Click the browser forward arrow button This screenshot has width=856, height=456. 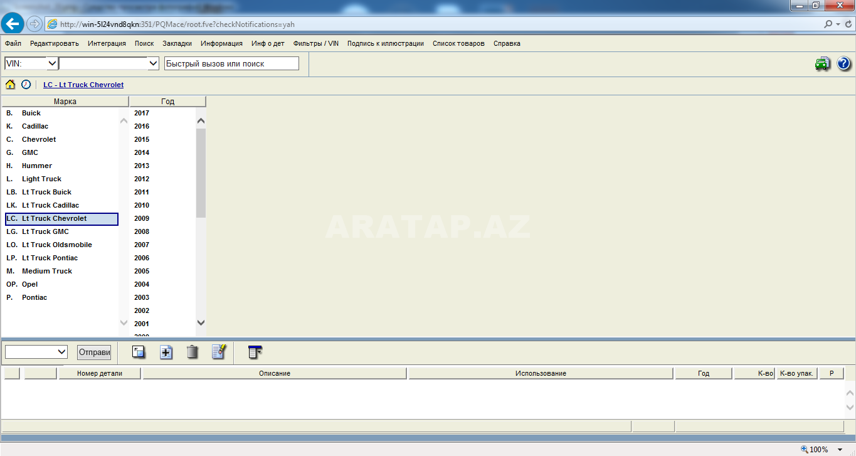click(x=34, y=24)
